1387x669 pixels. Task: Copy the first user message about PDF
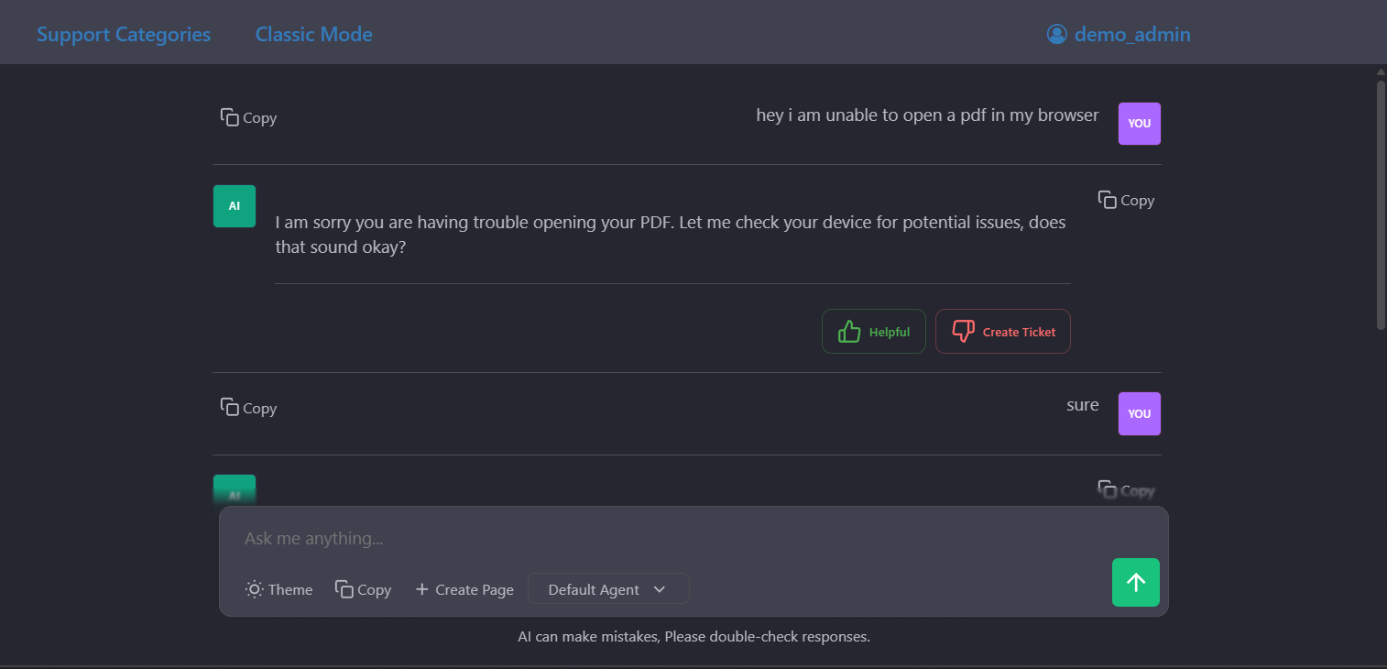click(x=248, y=118)
